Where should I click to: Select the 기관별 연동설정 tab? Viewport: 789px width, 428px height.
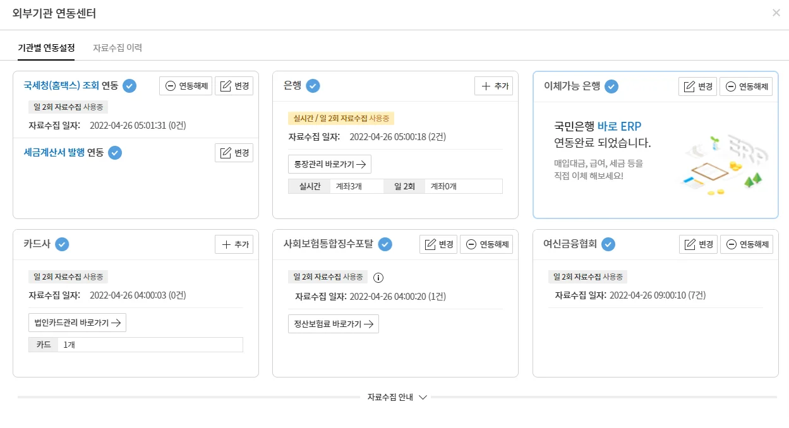coord(46,47)
